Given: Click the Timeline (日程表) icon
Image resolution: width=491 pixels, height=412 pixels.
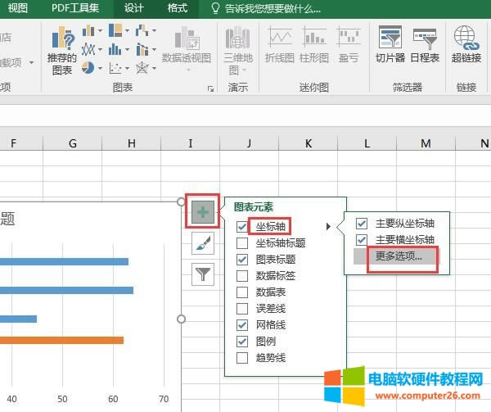Looking at the screenshot, I should 425,46.
